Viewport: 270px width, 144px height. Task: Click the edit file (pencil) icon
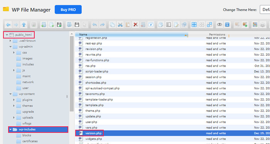pos(176,25)
